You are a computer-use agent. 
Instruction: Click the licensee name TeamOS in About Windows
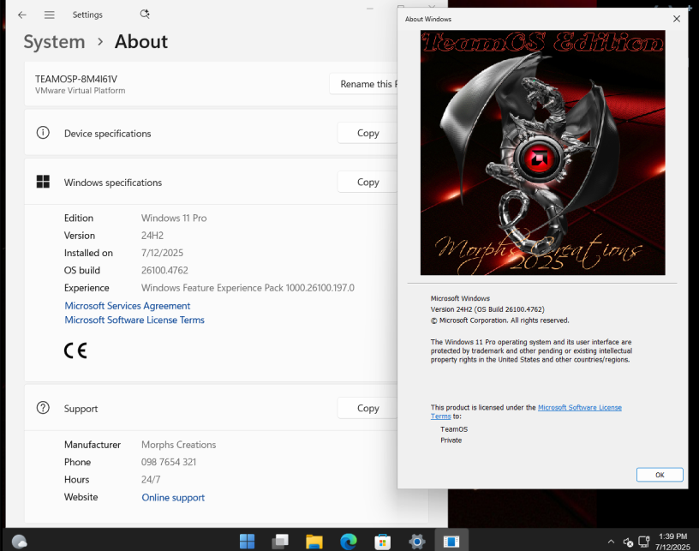pos(454,429)
